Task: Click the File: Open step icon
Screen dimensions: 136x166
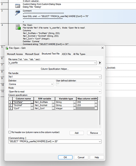Action: click(x=18, y=27)
